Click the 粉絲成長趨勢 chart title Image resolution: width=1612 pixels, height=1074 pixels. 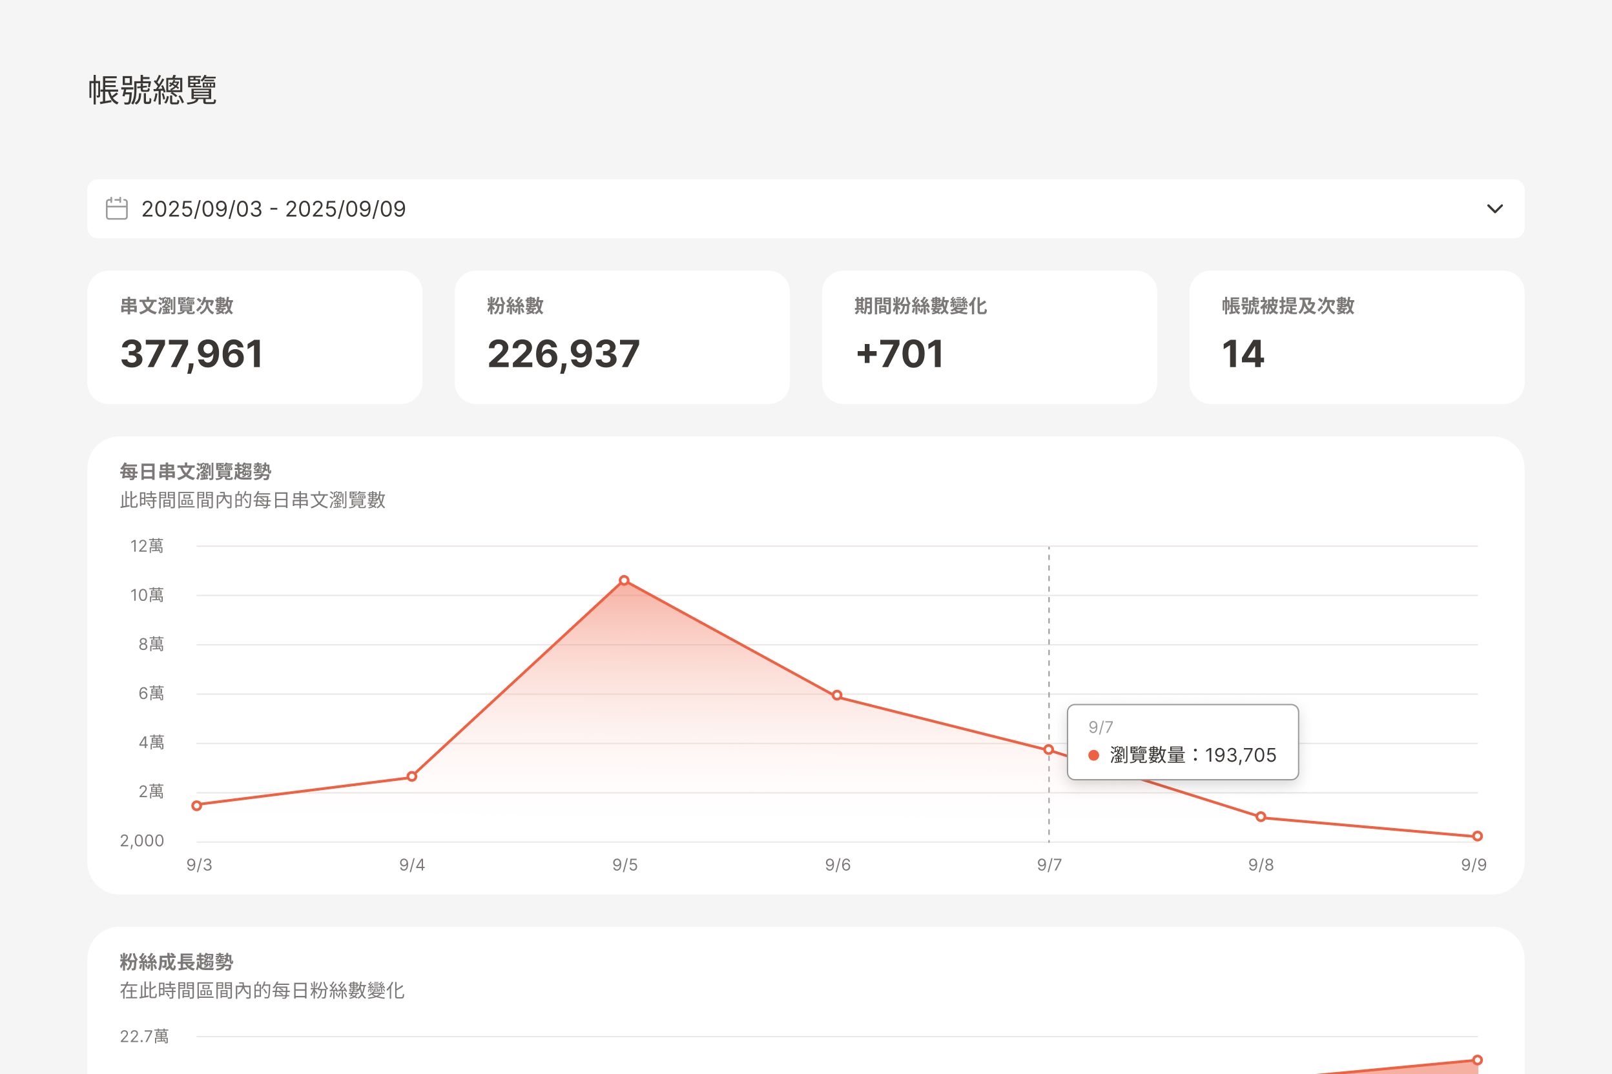coord(176,962)
